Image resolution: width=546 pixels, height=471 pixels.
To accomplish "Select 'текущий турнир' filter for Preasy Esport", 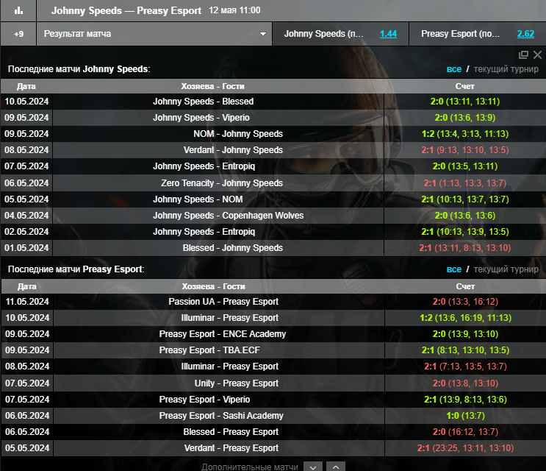I will pyautogui.click(x=506, y=269).
